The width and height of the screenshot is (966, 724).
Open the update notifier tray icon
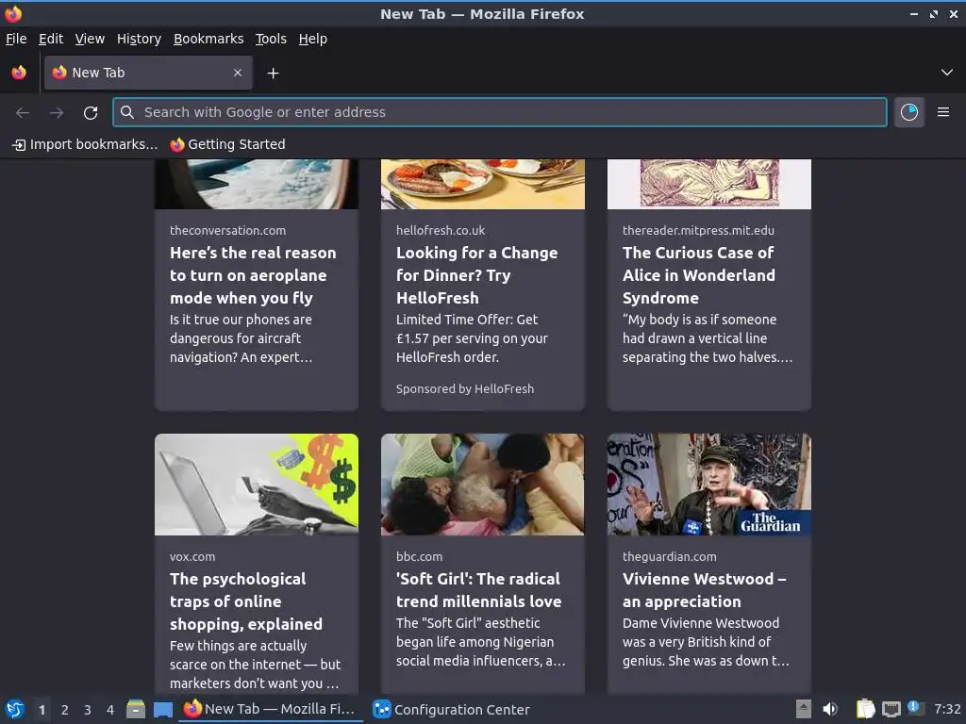915,708
